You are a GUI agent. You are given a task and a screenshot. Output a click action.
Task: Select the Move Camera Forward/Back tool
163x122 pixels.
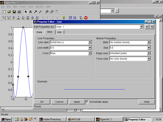(x=23, y=18)
